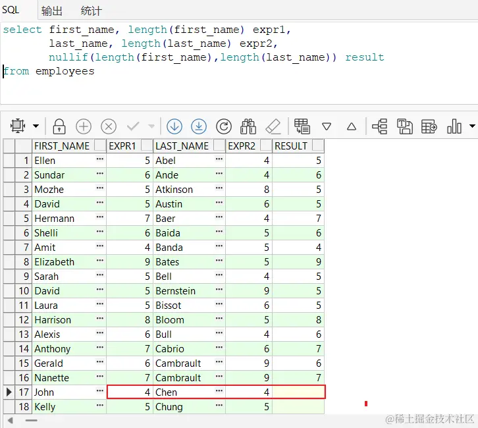Click small box in EXPR1 column header
The height and width of the screenshot is (428, 478).
coord(147,145)
